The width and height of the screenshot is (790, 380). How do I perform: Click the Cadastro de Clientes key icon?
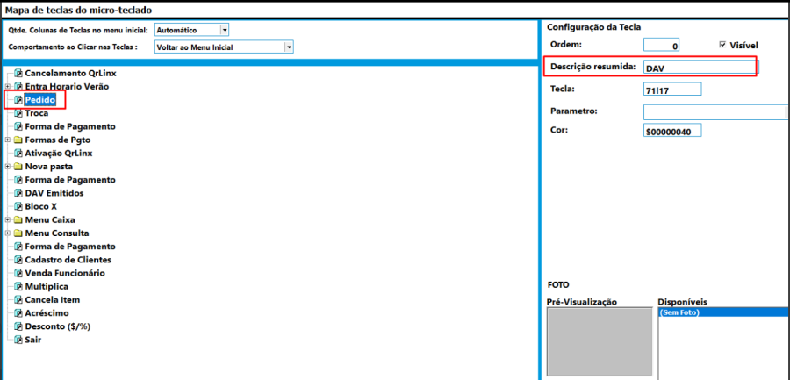tap(18, 260)
